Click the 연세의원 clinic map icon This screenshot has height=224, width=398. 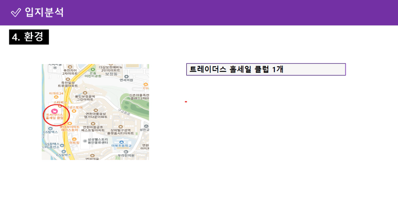(127, 76)
